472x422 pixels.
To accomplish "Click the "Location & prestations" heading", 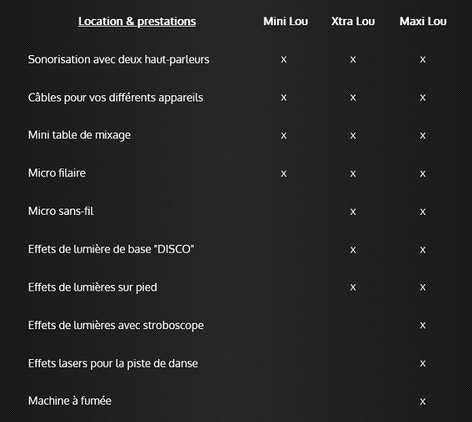I will pyautogui.click(x=137, y=21).
